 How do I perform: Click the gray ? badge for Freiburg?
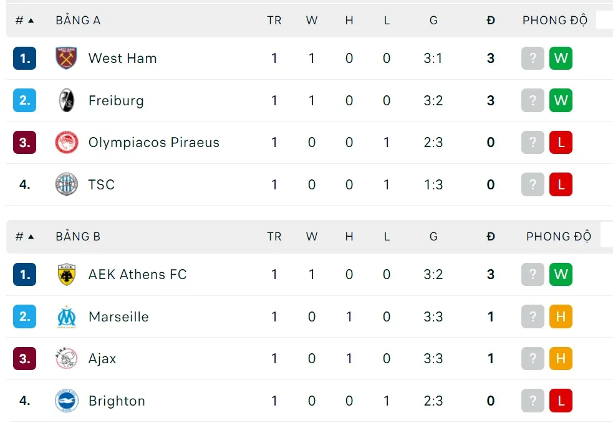point(533,100)
